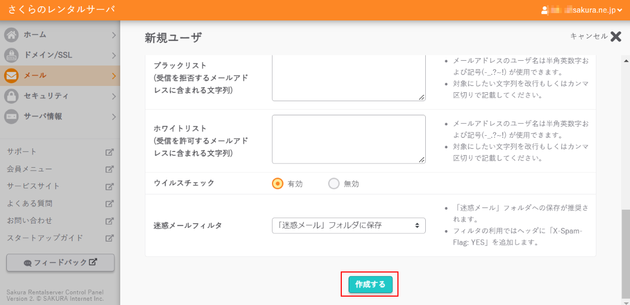This screenshot has width=630, height=305.
Task: Open the サーバ情報 menu item
Action: [x=43, y=116]
